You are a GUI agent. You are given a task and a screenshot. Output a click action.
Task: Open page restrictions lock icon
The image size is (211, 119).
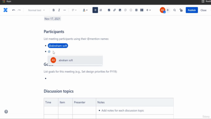(181, 10)
